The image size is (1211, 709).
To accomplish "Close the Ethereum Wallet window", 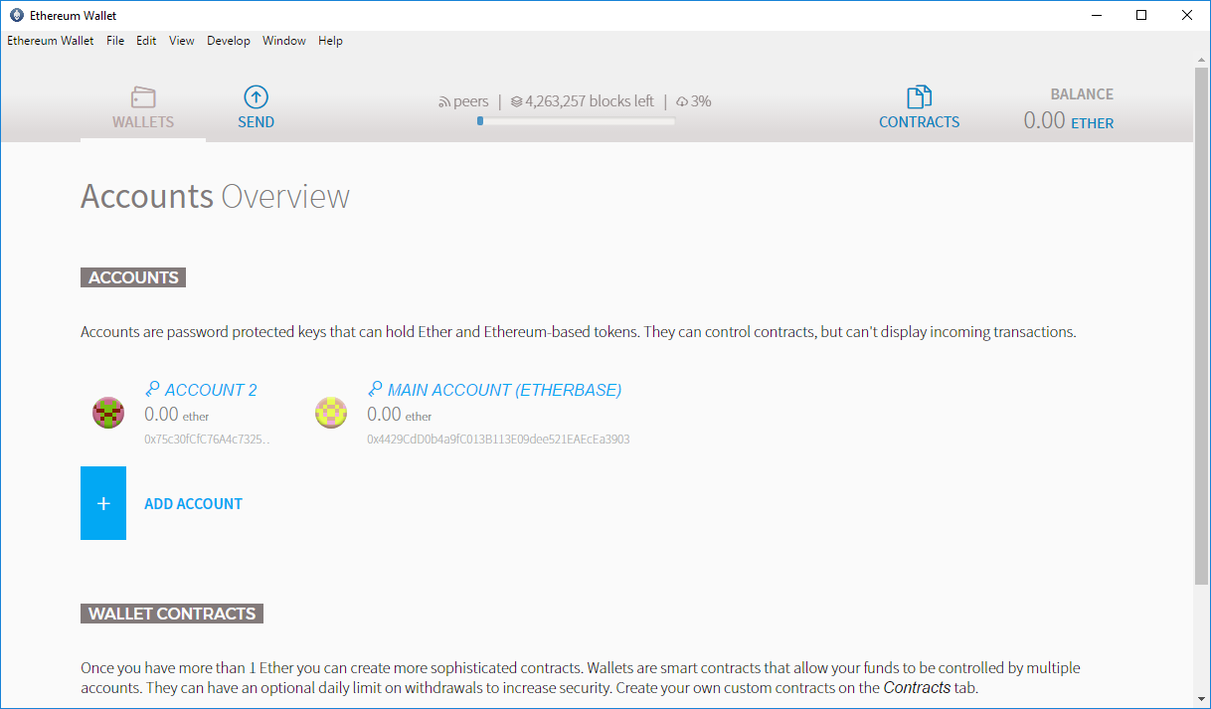I will (x=1187, y=15).
